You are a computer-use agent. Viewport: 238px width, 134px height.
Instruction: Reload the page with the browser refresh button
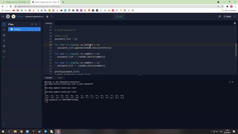coord(11,7)
